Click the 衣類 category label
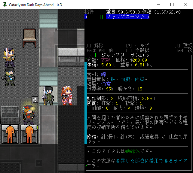 point(106,60)
